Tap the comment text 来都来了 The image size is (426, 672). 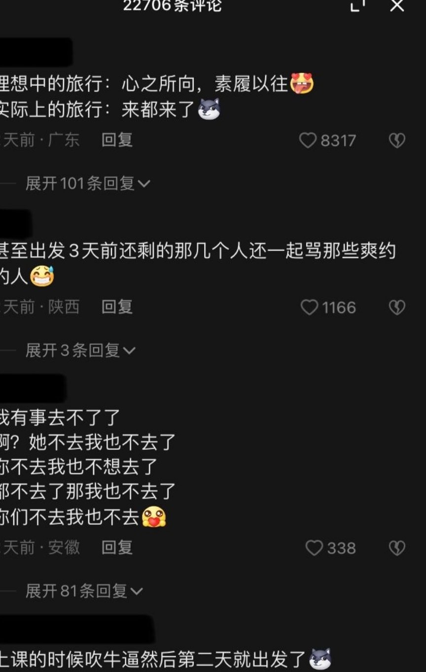pos(159,109)
